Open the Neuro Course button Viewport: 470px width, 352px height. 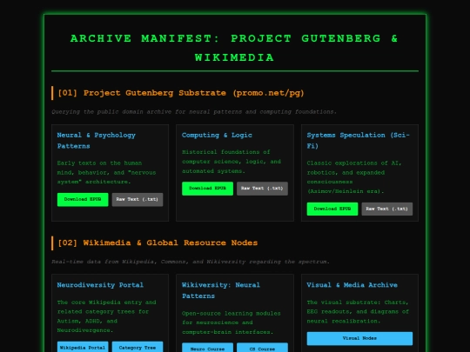[x=207, y=349]
